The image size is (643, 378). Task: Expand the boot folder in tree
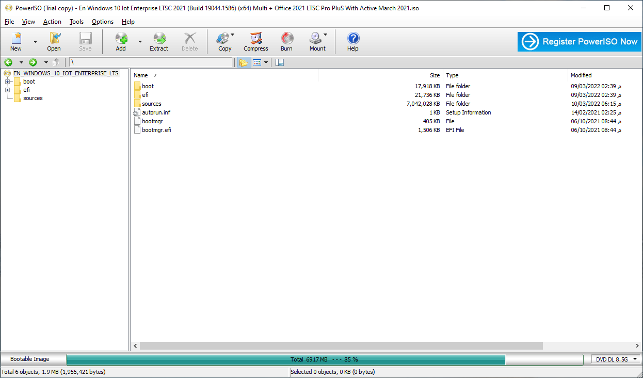(7, 81)
